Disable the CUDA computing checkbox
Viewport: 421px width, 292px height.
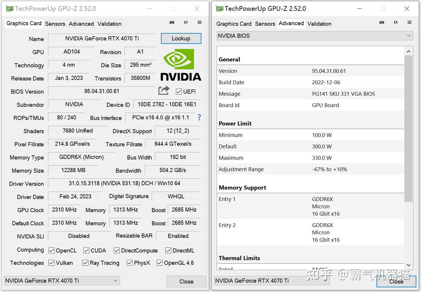pos(86,250)
